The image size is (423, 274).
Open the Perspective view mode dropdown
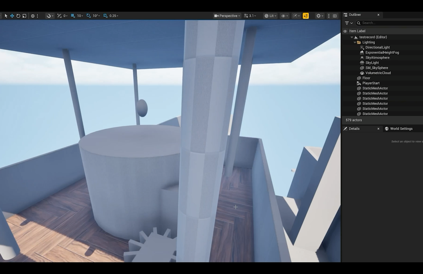pyautogui.click(x=227, y=16)
